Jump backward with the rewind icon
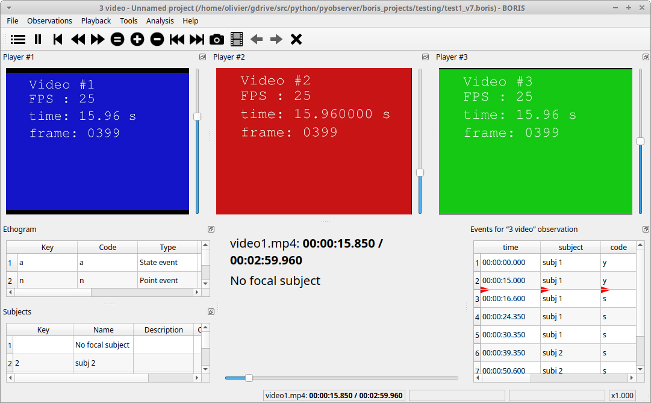The image size is (651, 403). [78, 40]
